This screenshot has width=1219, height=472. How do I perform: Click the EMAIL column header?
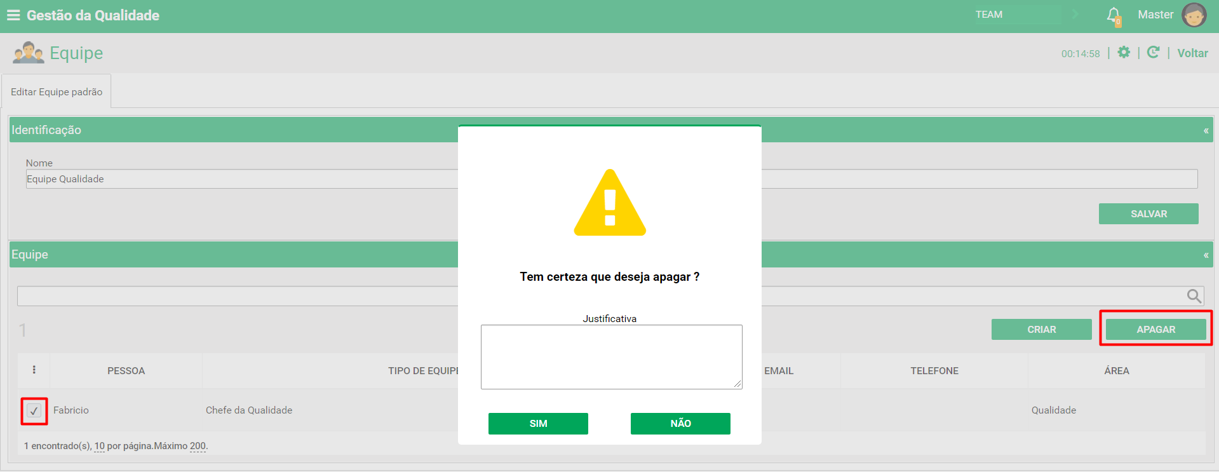click(x=779, y=371)
